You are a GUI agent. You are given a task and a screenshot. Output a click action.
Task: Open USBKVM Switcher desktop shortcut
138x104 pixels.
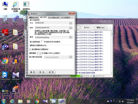pyautogui.click(x=5, y=91)
